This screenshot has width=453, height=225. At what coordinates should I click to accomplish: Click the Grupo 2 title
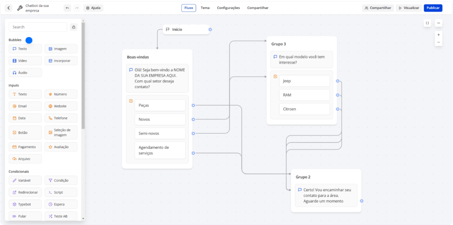click(303, 177)
